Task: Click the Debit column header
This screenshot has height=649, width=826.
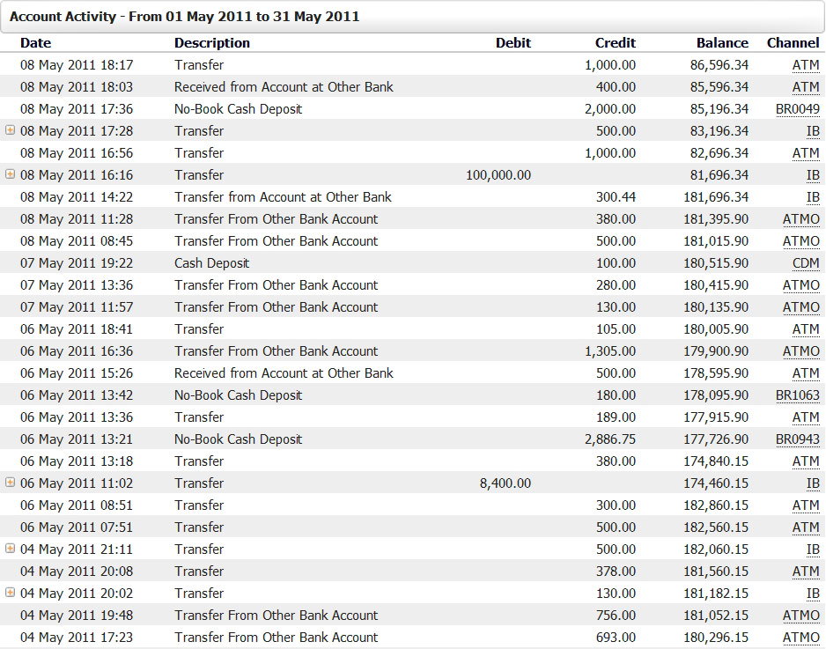Action: [x=513, y=43]
